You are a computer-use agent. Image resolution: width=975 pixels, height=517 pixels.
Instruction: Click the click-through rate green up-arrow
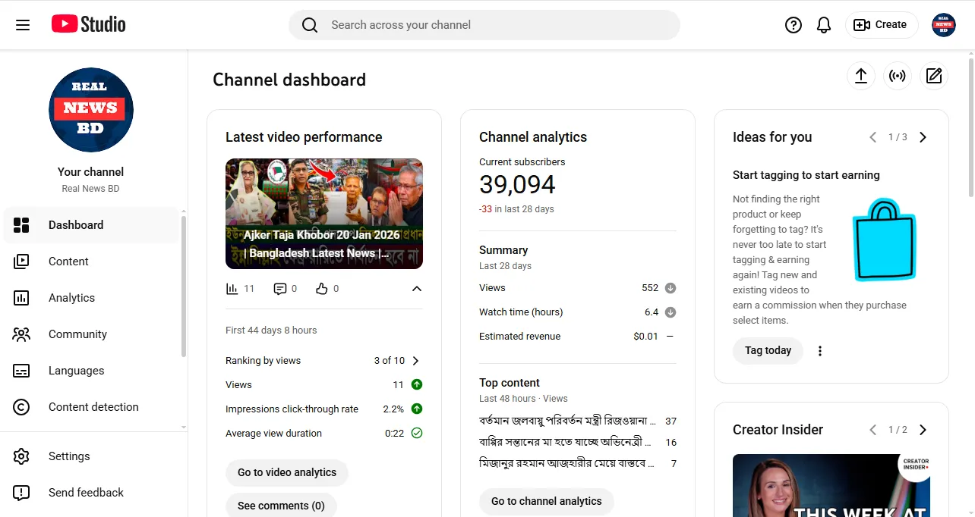click(x=417, y=409)
